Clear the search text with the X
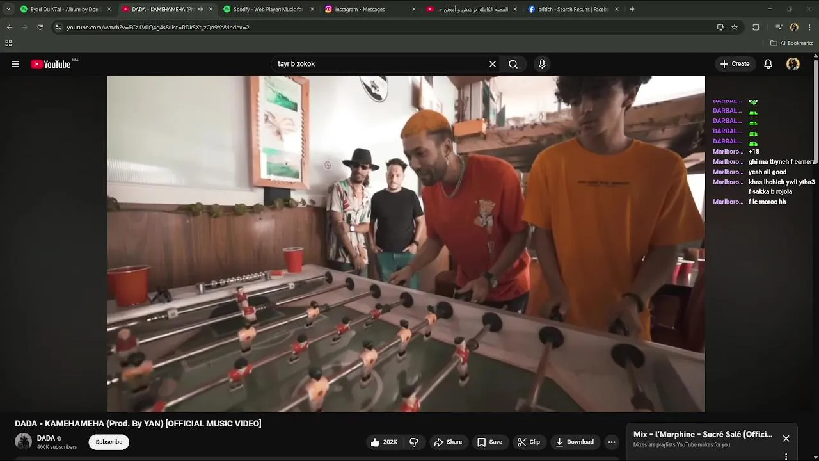The width and height of the screenshot is (819, 461). click(x=493, y=64)
